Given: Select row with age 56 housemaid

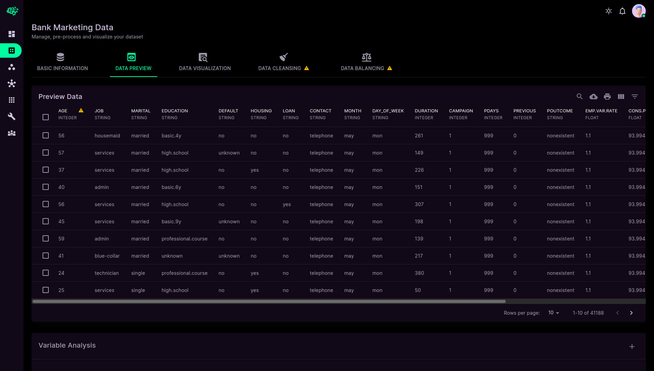Looking at the screenshot, I should coord(46,135).
